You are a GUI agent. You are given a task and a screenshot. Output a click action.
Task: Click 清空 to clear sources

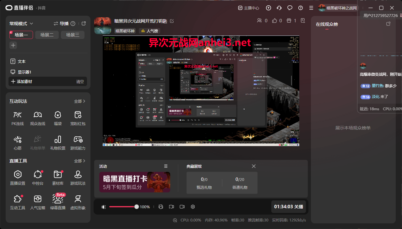coord(80,82)
